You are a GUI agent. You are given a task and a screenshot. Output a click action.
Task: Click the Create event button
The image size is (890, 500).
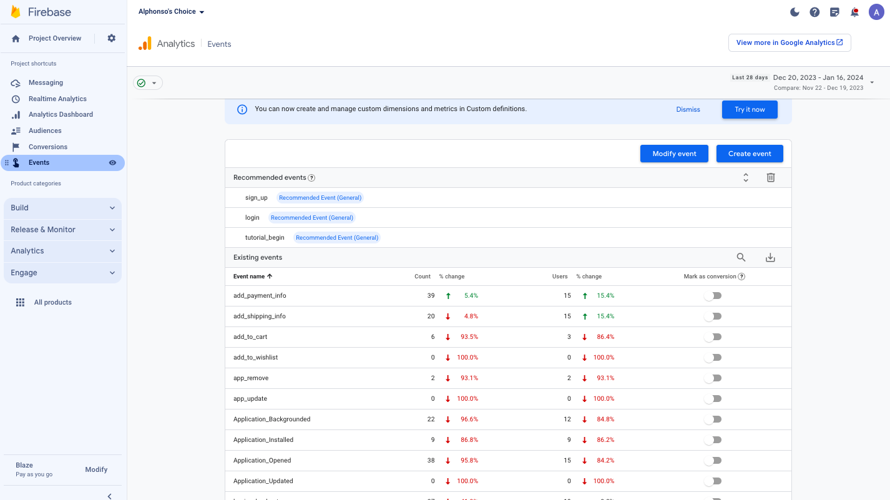click(749, 154)
